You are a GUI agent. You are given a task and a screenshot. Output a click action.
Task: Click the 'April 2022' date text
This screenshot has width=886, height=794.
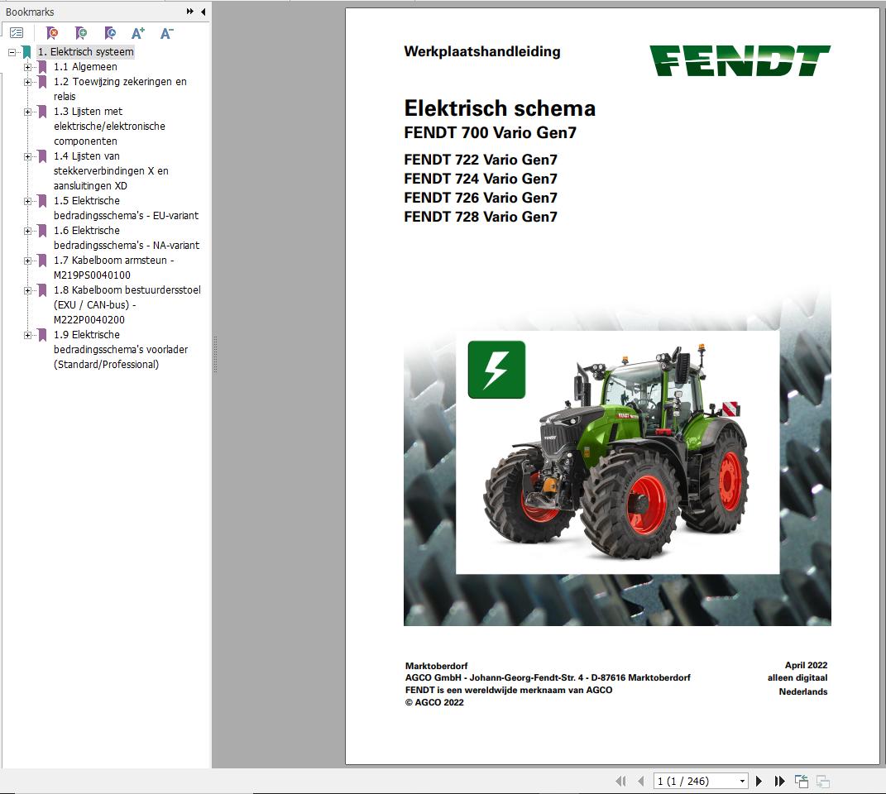806,665
